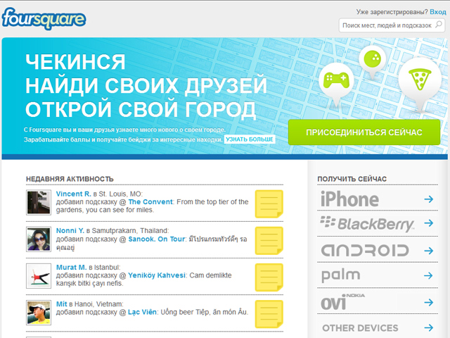Select the BlackBerry download option
The width and height of the screenshot is (450, 338).
coord(376,225)
